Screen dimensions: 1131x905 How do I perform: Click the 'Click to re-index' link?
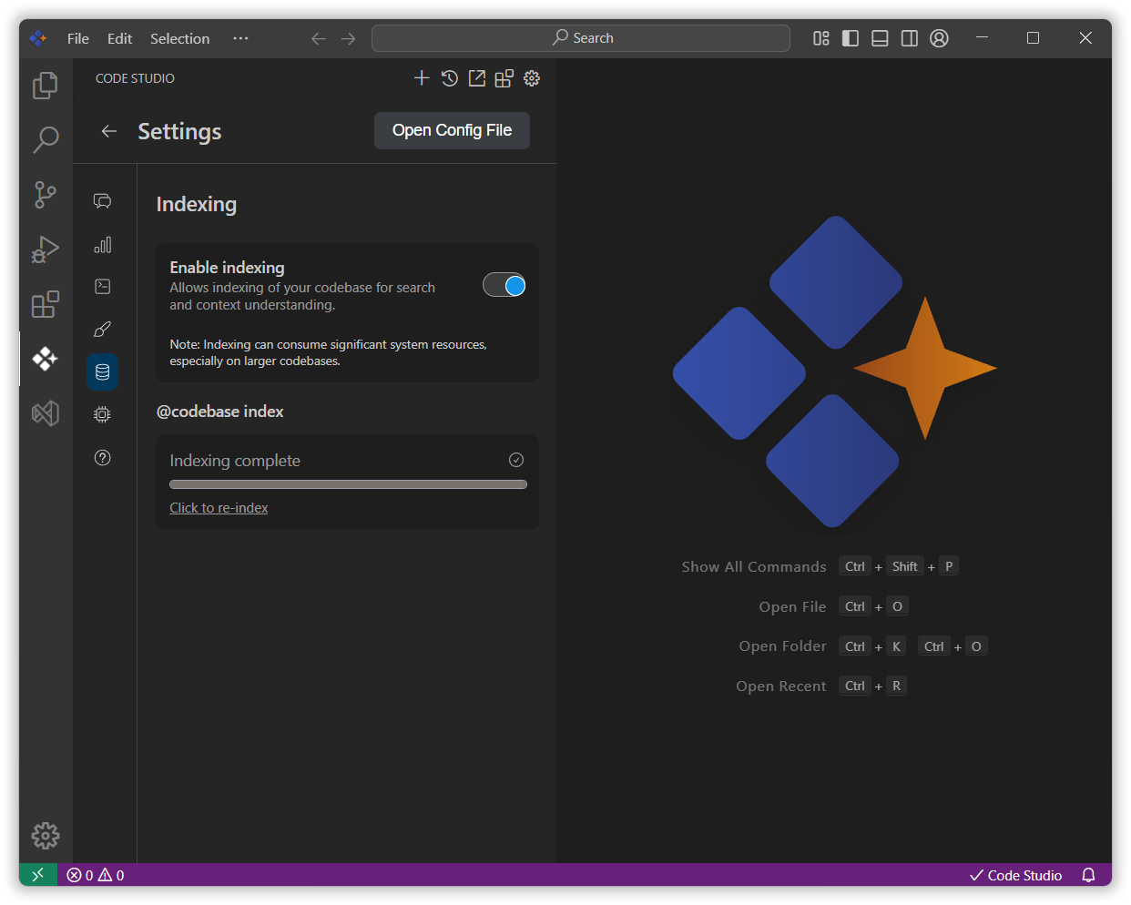click(219, 508)
